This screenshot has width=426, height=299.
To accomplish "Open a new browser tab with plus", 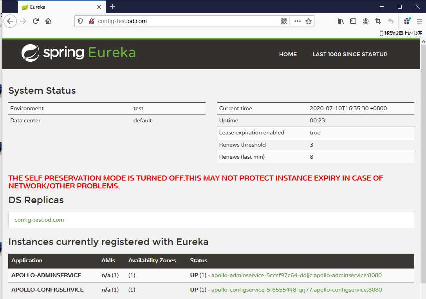I will (112, 7).
